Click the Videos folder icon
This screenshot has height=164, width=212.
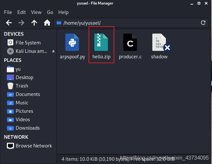tap(10, 120)
